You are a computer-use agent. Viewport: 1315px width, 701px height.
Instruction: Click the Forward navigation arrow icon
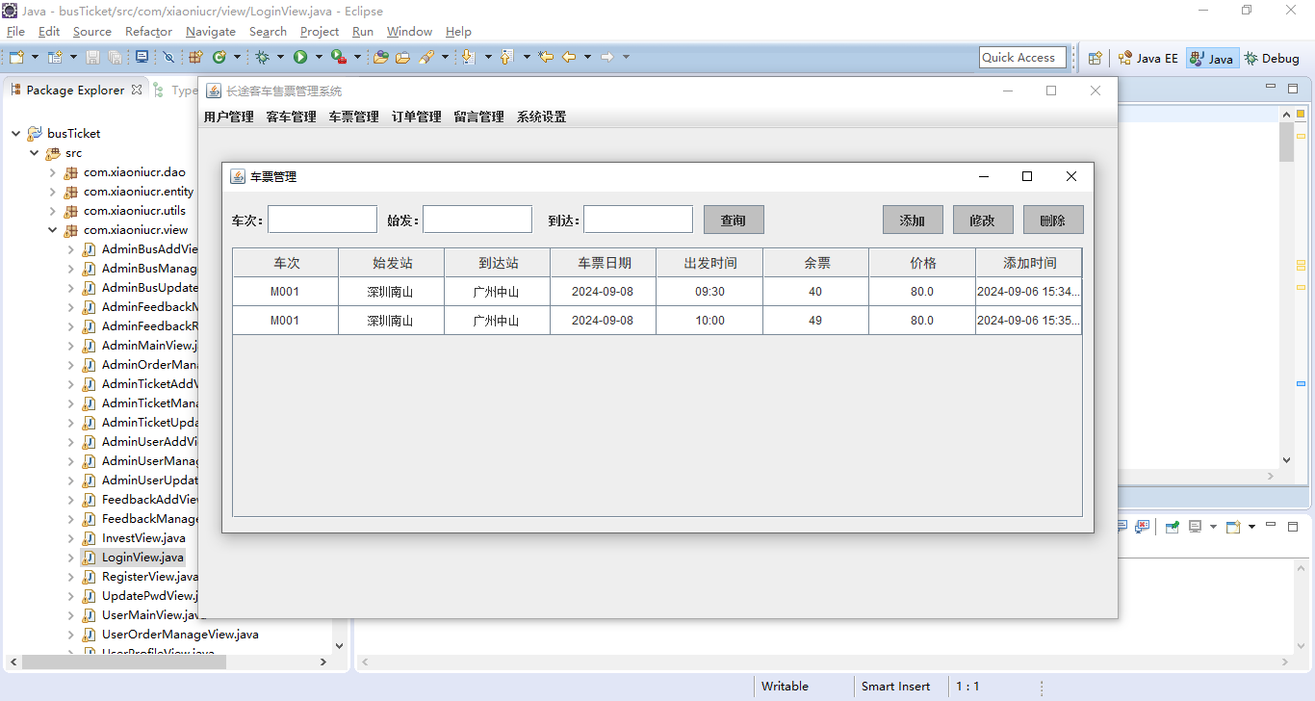(x=607, y=58)
